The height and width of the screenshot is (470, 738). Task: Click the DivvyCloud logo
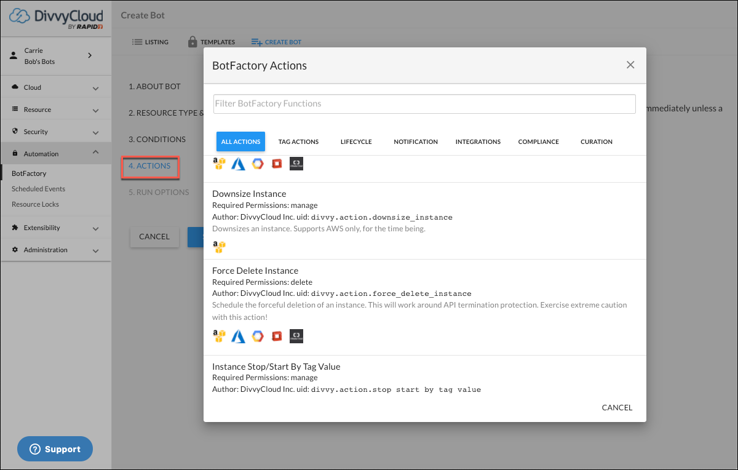point(56,18)
